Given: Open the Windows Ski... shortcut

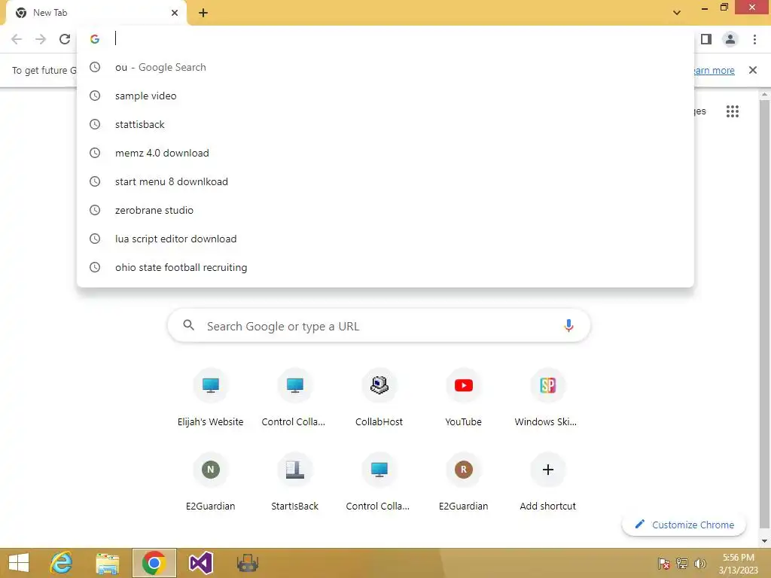Looking at the screenshot, I should coord(548,397).
